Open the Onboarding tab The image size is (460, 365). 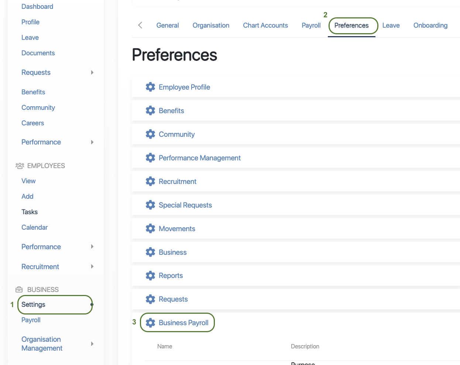(430, 25)
